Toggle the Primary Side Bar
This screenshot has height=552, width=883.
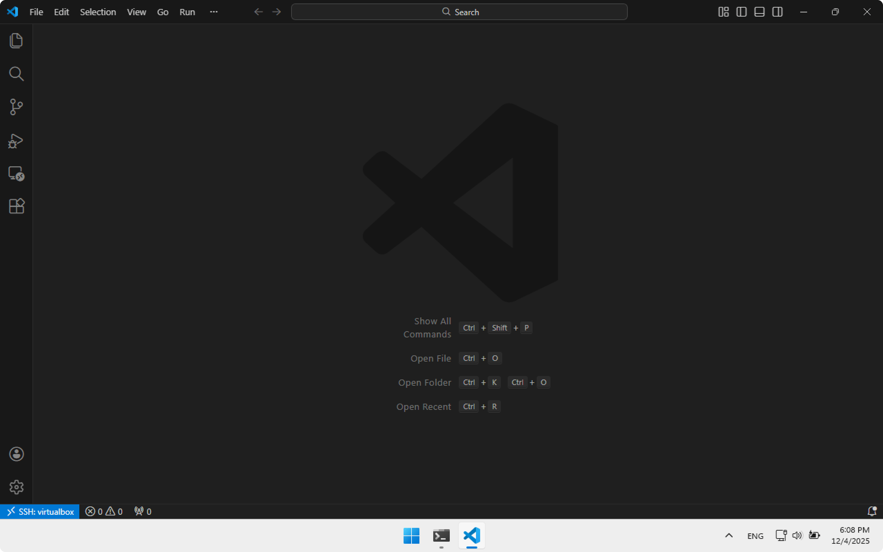tap(741, 12)
